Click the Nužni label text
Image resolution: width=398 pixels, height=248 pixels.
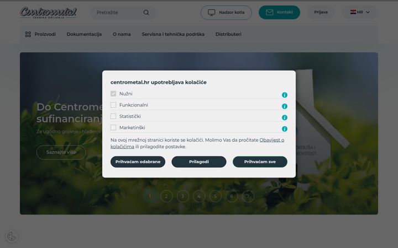(126, 94)
